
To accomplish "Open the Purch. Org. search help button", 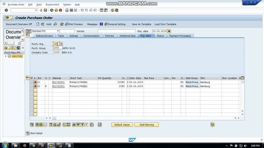I will (x=61, y=44).
